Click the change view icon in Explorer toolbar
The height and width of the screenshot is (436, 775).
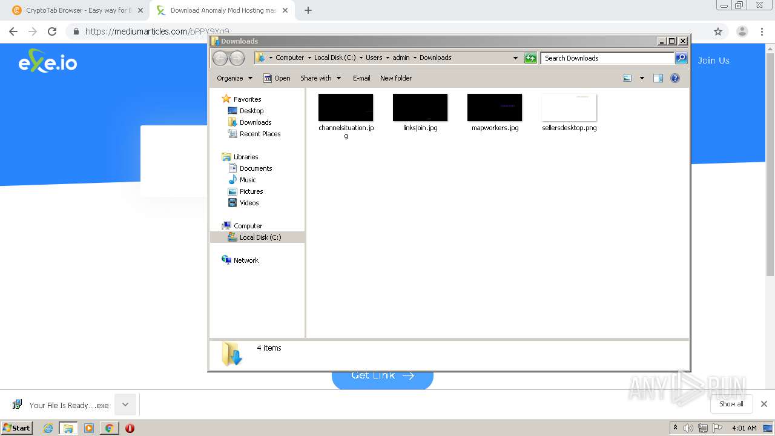(x=627, y=78)
